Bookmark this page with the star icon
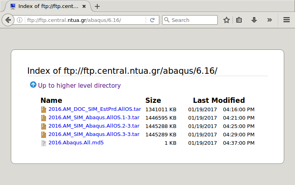 [227, 20]
